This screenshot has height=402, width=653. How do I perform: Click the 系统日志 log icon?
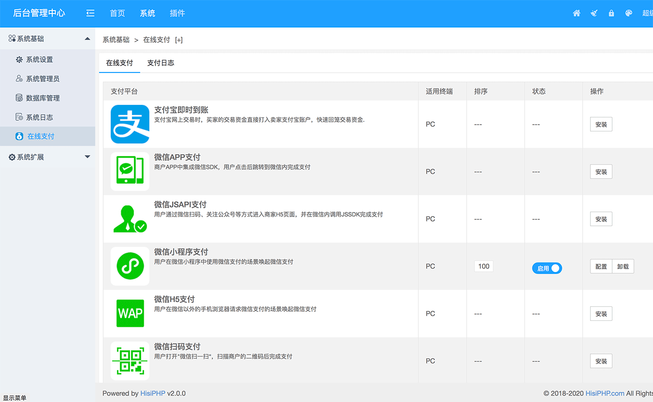pyautogui.click(x=19, y=117)
